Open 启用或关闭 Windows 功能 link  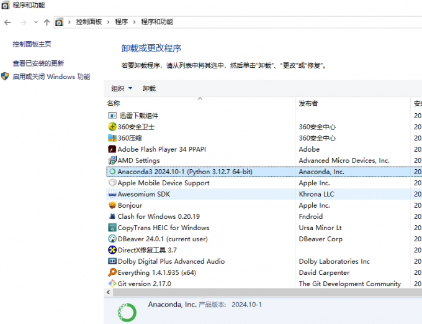pos(51,76)
